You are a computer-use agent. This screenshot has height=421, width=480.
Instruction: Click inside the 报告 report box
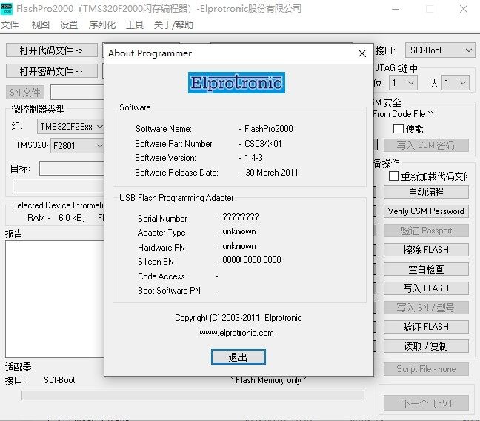pyautogui.click(x=55, y=299)
